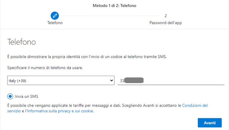The width and height of the screenshot is (229, 130).
Task: Click the chevron arrow of country selector
Action: pyautogui.click(x=111, y=80)
